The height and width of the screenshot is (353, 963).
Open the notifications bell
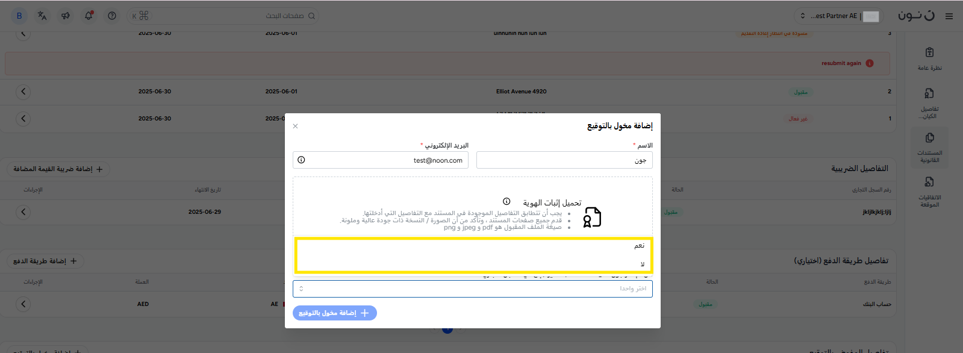[x=89, y=16]
